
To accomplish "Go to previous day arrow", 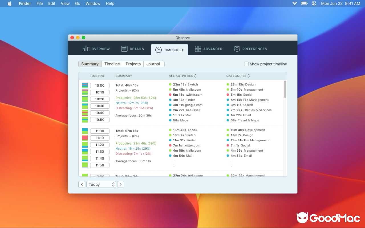I will pyautogui.click(x=82, y=184).
